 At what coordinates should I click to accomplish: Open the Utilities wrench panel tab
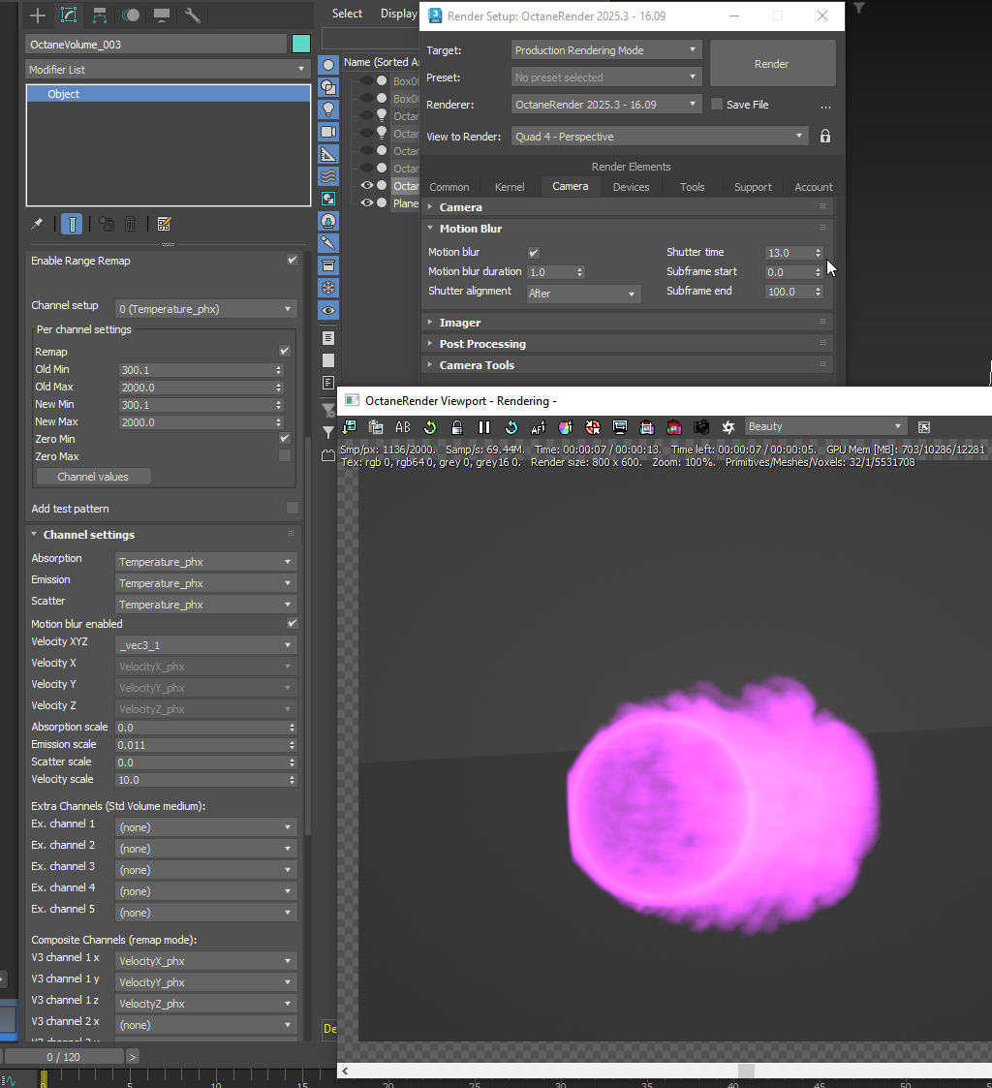click(192, 15)
